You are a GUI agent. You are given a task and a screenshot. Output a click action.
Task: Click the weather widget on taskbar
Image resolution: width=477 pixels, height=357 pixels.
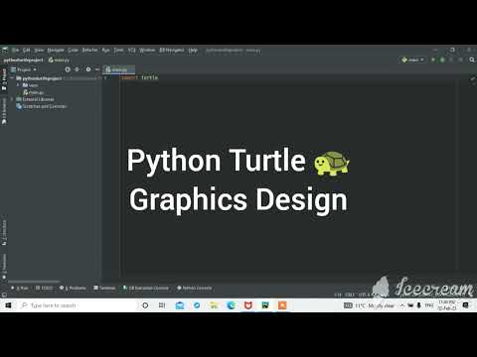(x=370, y=305)
